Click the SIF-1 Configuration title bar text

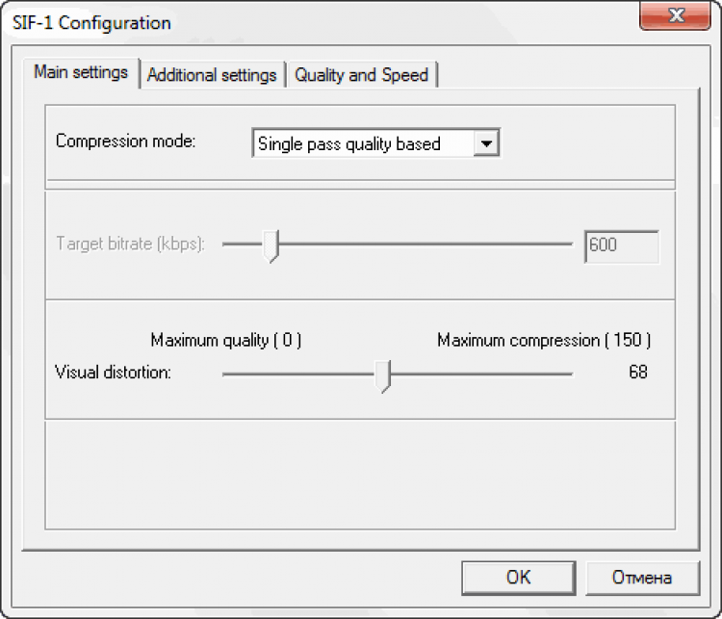pos(91,22)
